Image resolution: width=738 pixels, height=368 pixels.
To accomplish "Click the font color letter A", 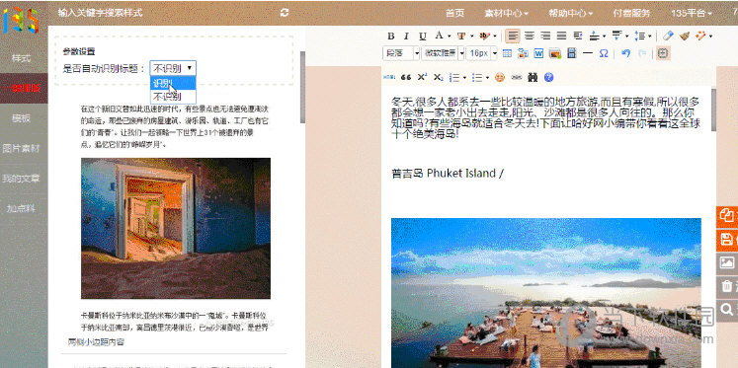I will click(439, 36).
